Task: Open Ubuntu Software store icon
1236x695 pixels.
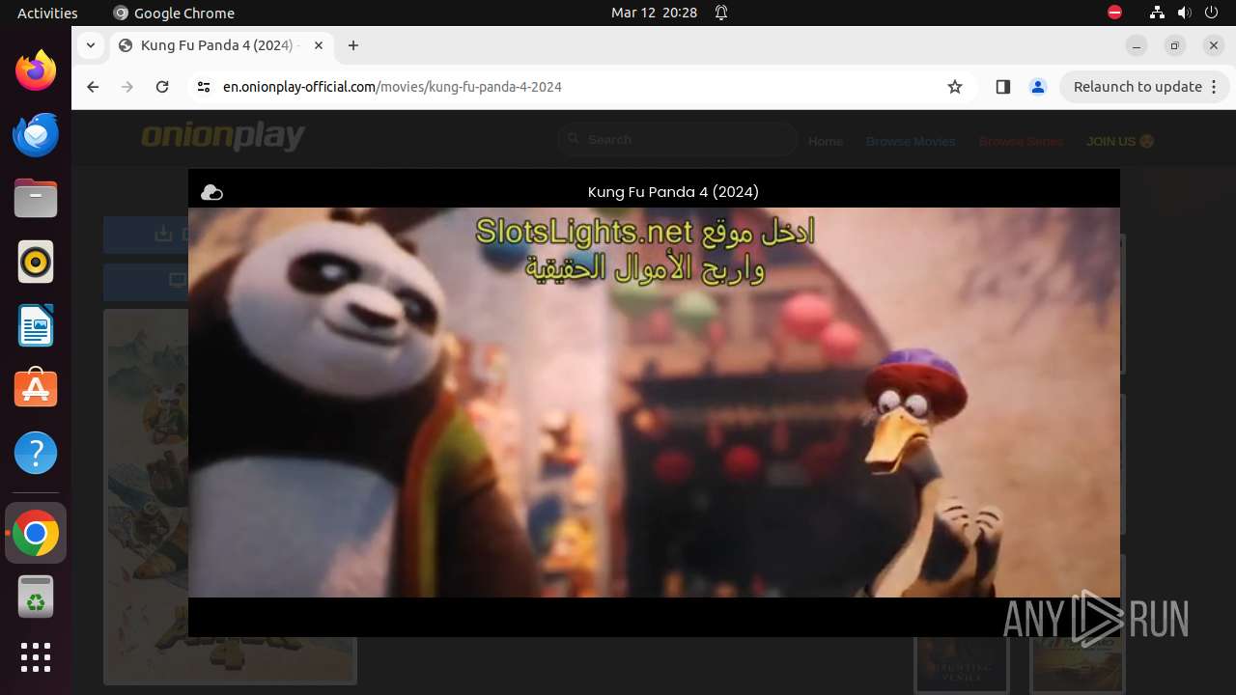Action: pos(36,389)
